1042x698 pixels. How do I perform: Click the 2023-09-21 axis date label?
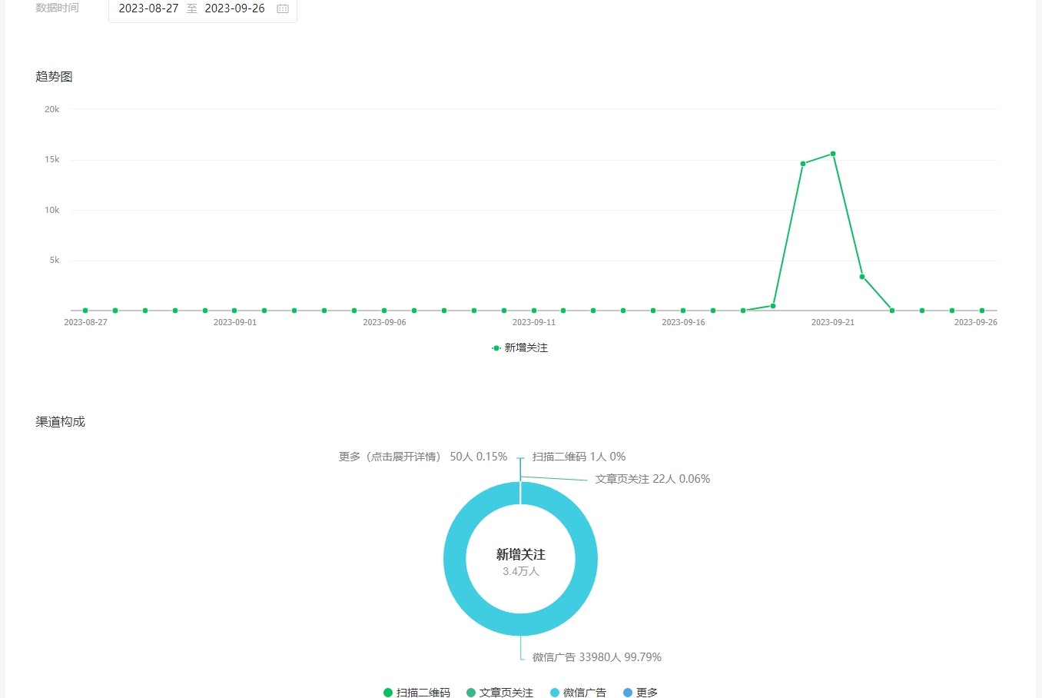(833, 322)
